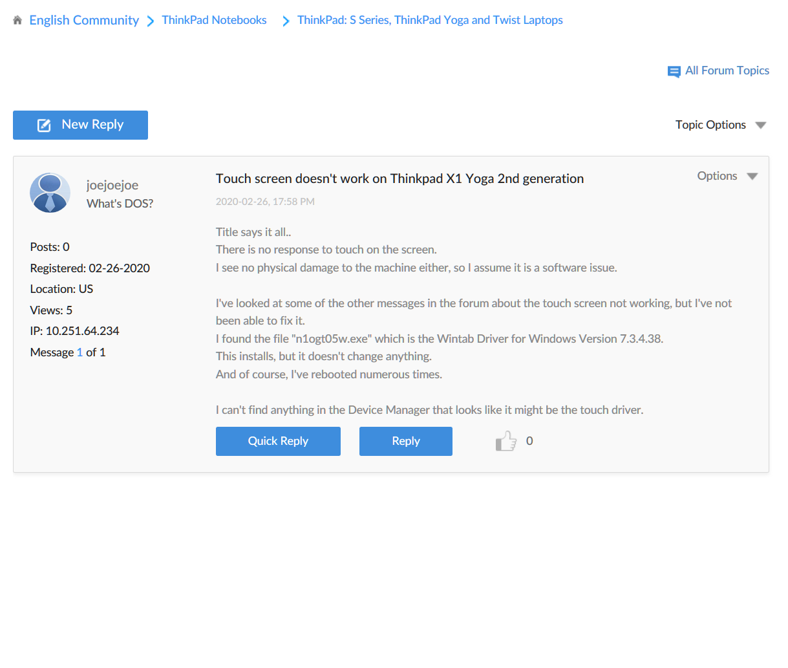This screenshot has height=668, width=788.
Task: Expand the Options dropdown on the post
Action: click(752, 175)
